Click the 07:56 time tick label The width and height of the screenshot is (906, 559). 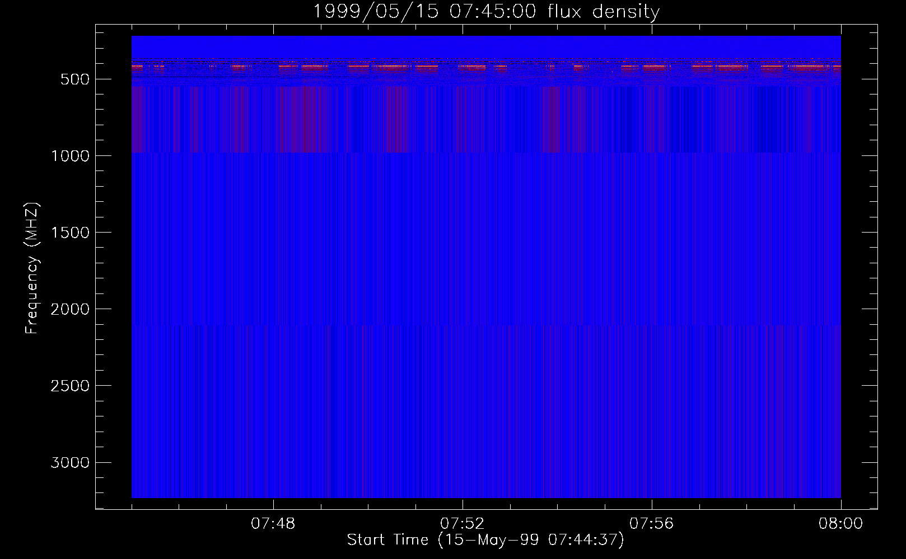(652, 524)
